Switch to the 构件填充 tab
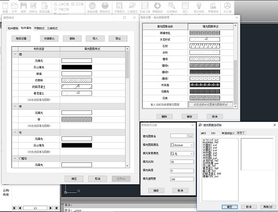278x212 pixels. 26,28
